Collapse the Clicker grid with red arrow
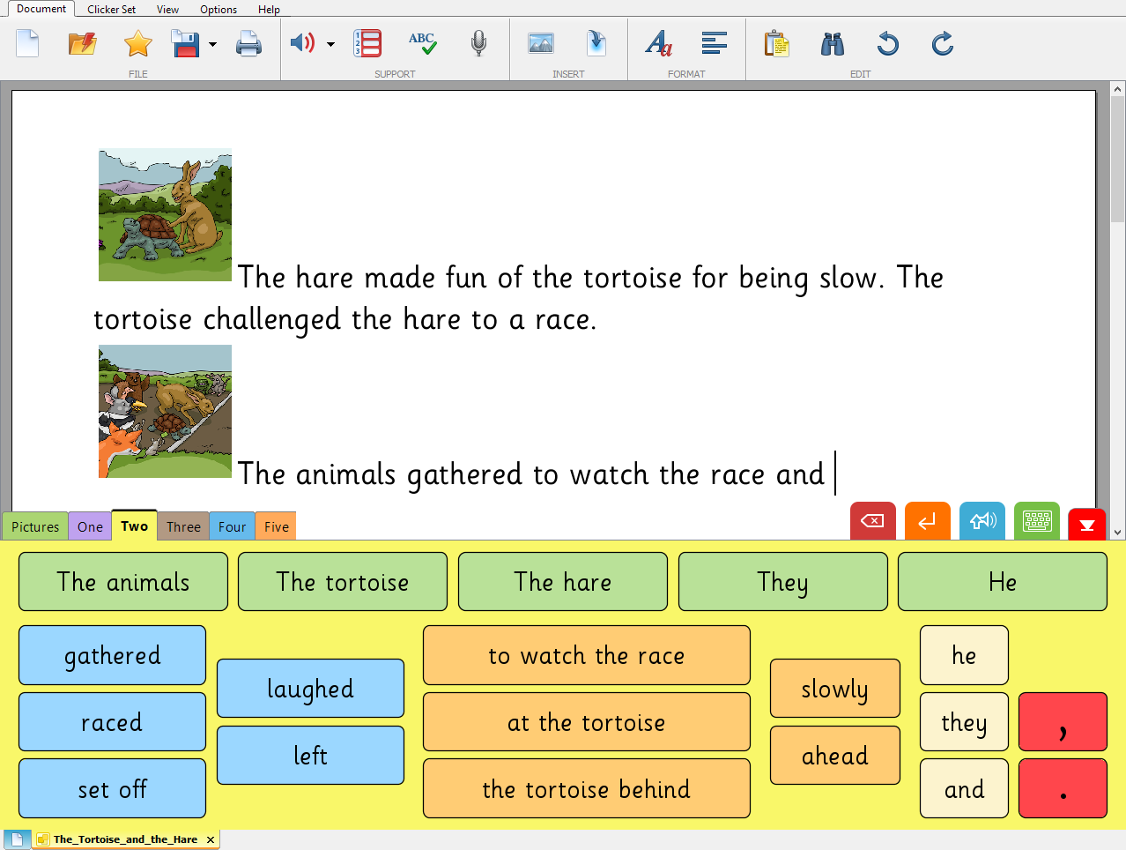Screen dimensions: 1126x850 [1086, 523]
